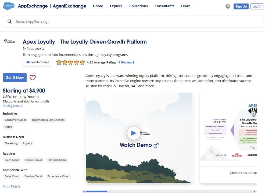Select the Consumer Goods industry tag
Image resolution: width=265 pixels, height=195 pixels.
pos(16,120)
